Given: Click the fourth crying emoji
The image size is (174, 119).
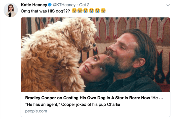Looking at the screenshot, I should pyautogui.click(x=91, y=11).
